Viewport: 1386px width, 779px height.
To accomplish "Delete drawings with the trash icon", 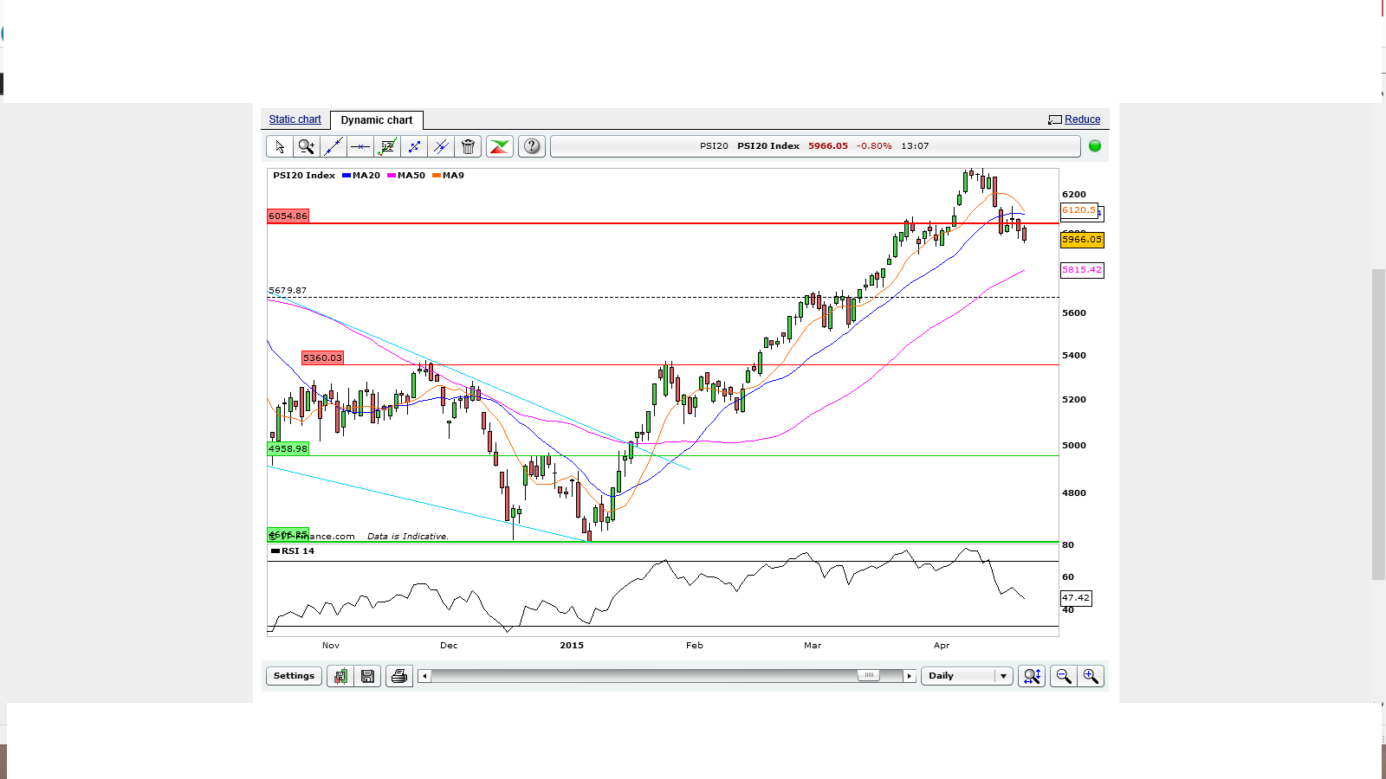I will click(468, 146).
